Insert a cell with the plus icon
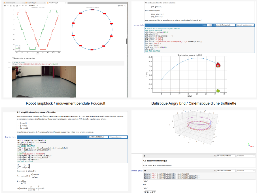Viewport: 257px width, 193px height. pyautogui.click(x=9, y=5)
